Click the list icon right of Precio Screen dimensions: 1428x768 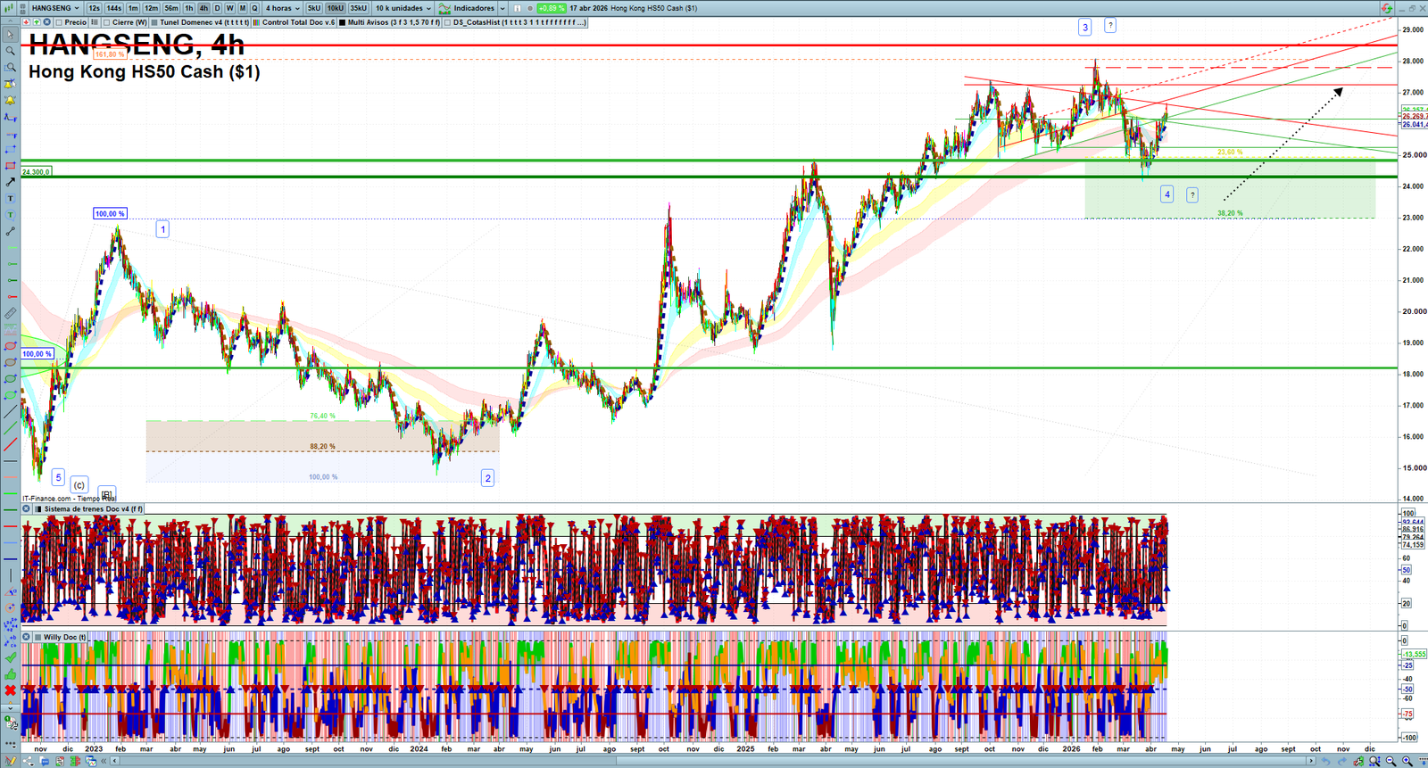(95, 22)
